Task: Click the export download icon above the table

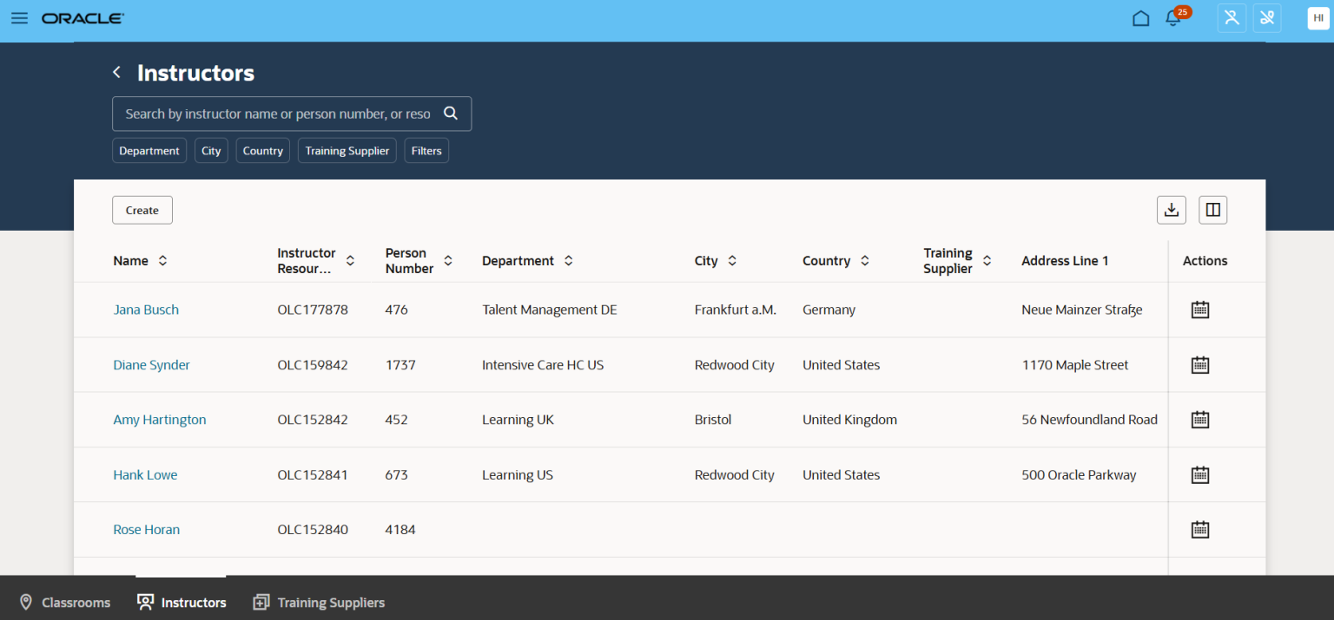Action: tap(1171, 209)
